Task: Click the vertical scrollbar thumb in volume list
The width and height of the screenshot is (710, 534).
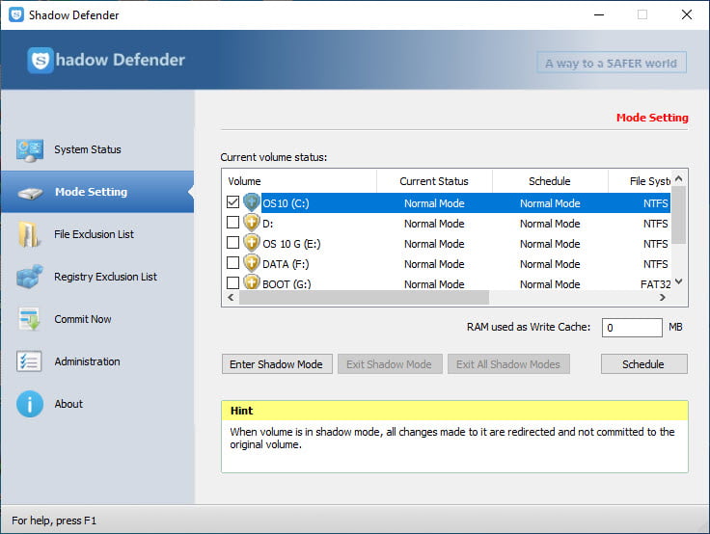Action: click(678, 215)
